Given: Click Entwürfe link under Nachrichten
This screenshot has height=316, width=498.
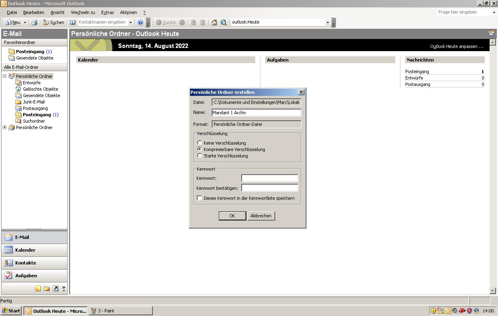Looking at the screenshot, I should [414, 78].
